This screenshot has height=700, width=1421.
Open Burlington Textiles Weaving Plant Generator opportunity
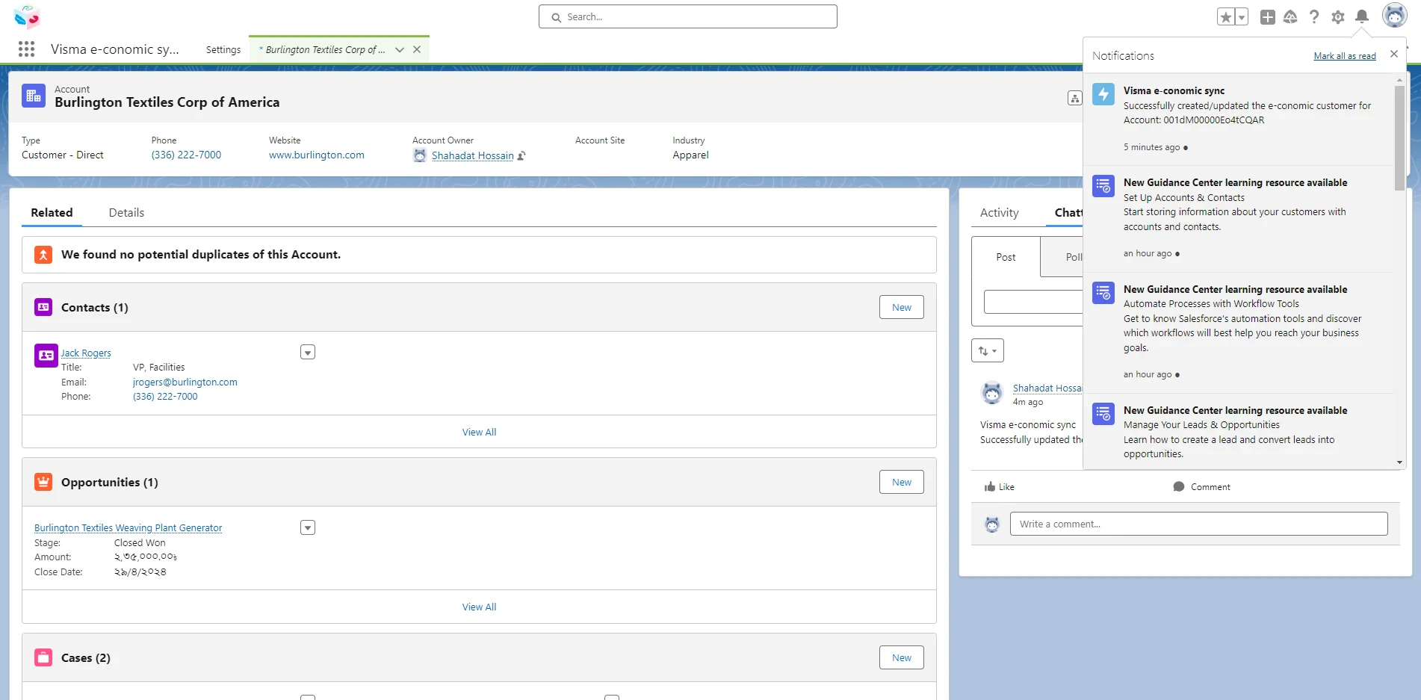pyautogui.click(x=129, y=527)
